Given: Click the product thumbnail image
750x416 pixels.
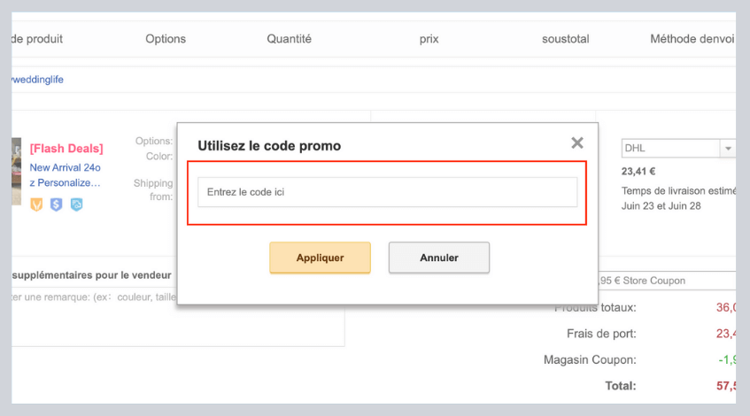Looking at the screenshot, I should click(16, 172).
